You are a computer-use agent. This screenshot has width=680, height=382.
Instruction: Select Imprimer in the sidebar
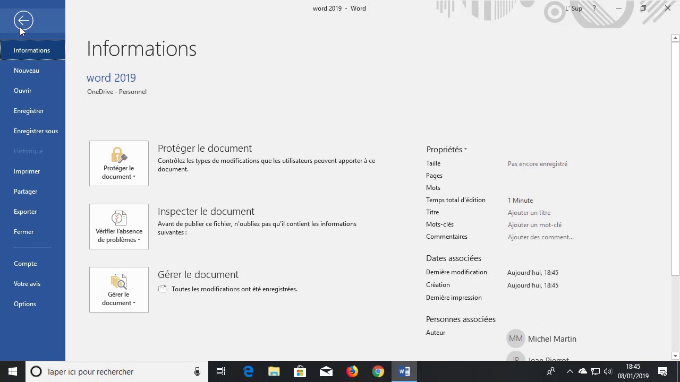click(32, 171)
